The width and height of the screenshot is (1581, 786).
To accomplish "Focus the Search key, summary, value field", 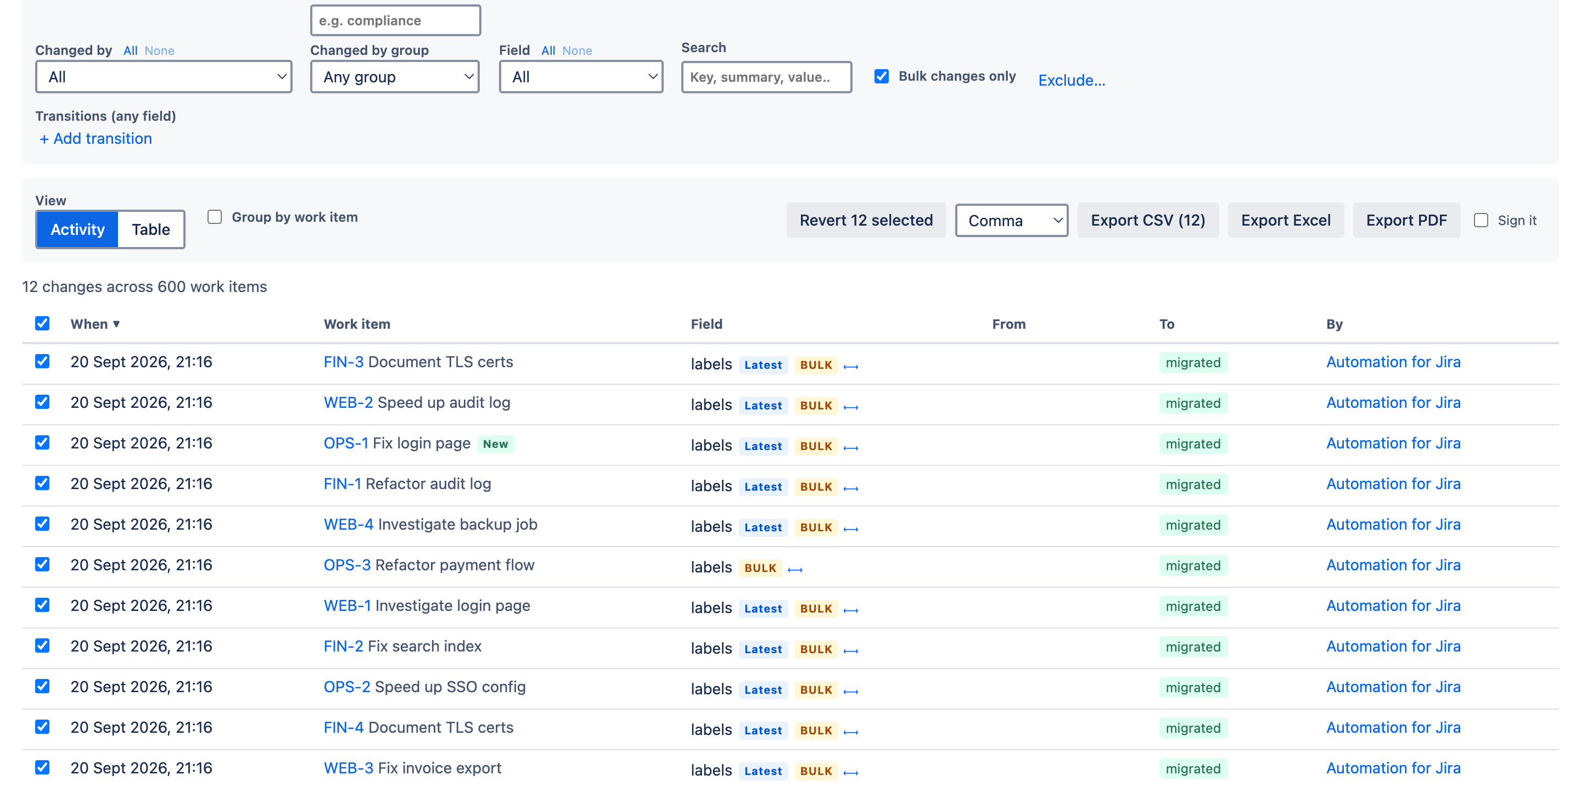I will (766, 77).
